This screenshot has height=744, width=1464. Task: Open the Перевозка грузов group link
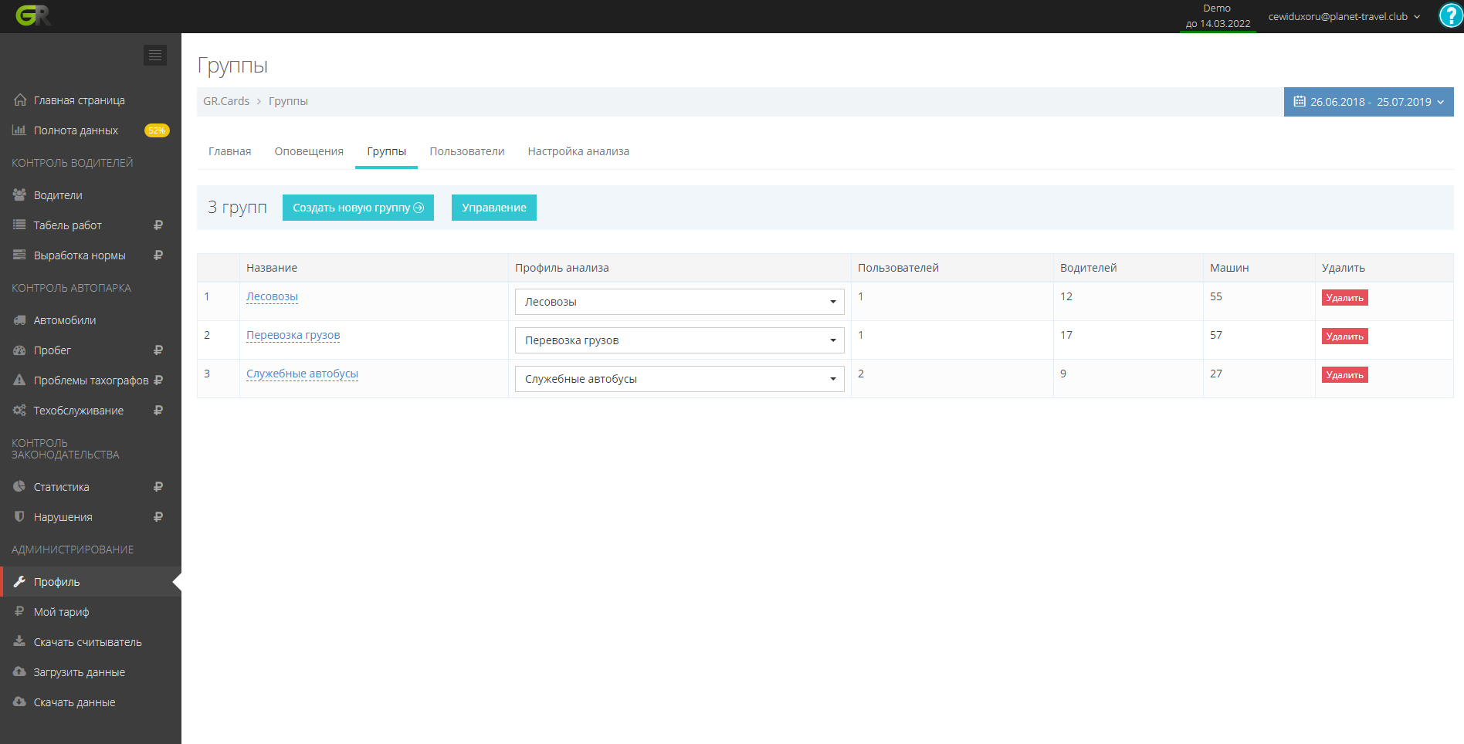[293, 335]
